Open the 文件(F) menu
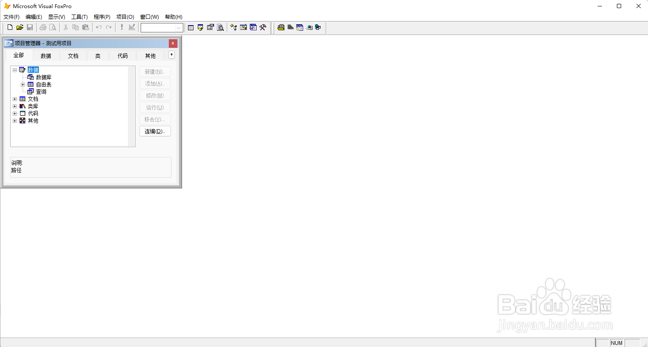 coord(12,17)
